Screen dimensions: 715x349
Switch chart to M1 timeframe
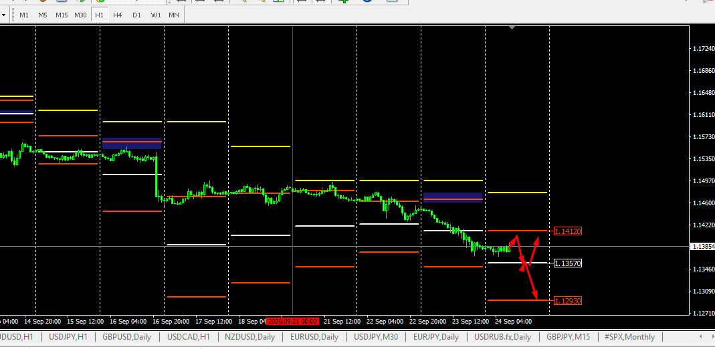(23, 15)
